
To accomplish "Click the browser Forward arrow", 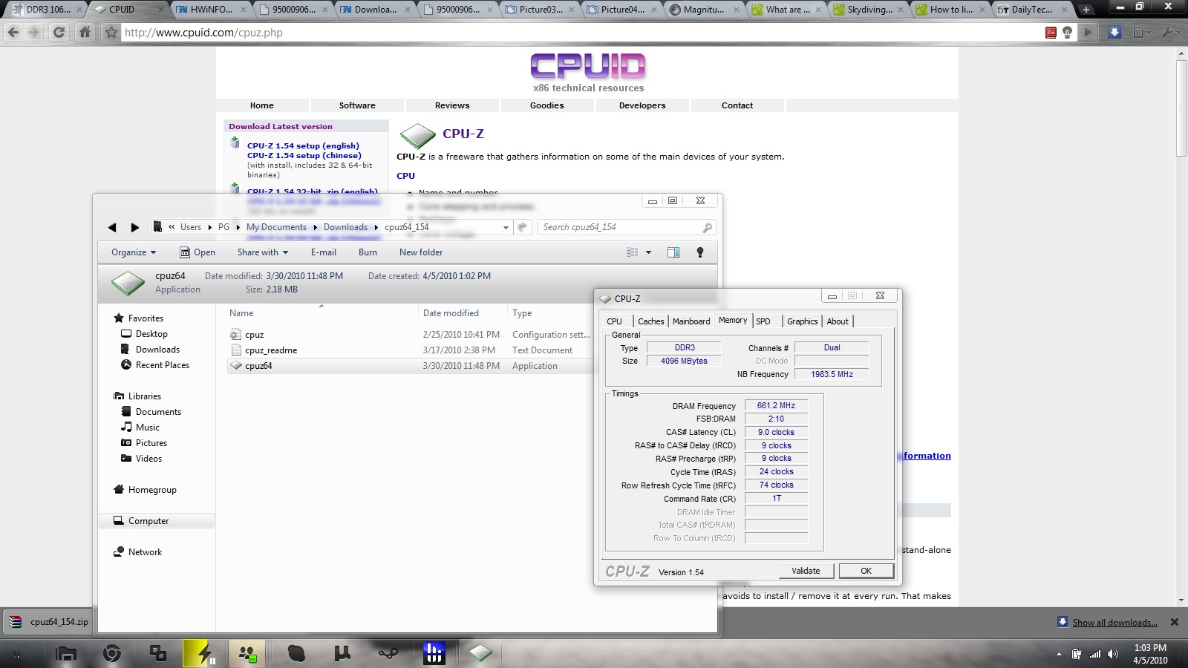I will [x=33, y=33].
